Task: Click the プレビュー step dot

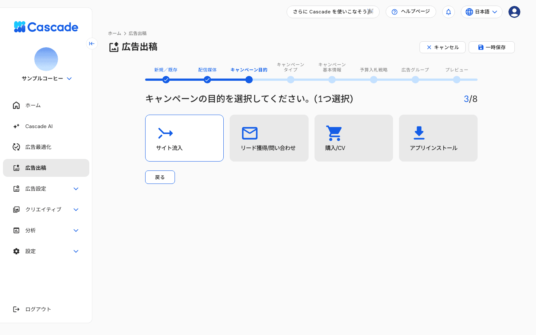Action: (x=457, y=80)
